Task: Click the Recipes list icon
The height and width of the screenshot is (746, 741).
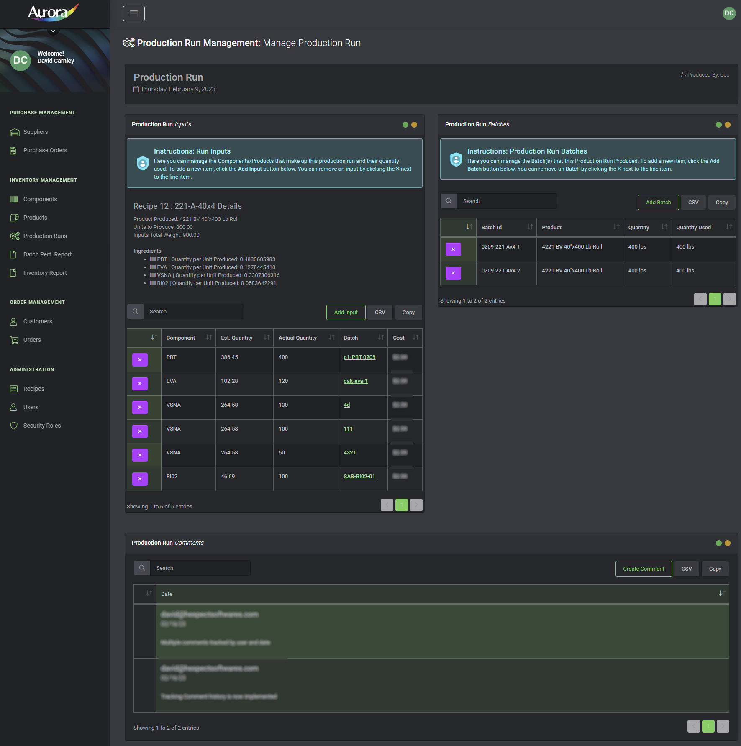Action: tap(14, 389)
